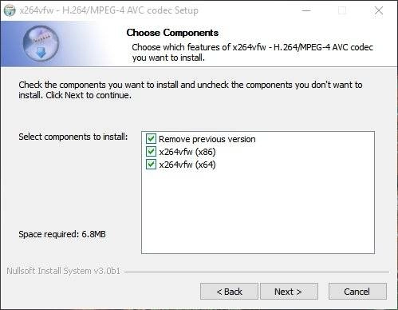The image size is (398, 310).
Task: Toggle the x264vfw (x86) checkbox
Action: 151,152
